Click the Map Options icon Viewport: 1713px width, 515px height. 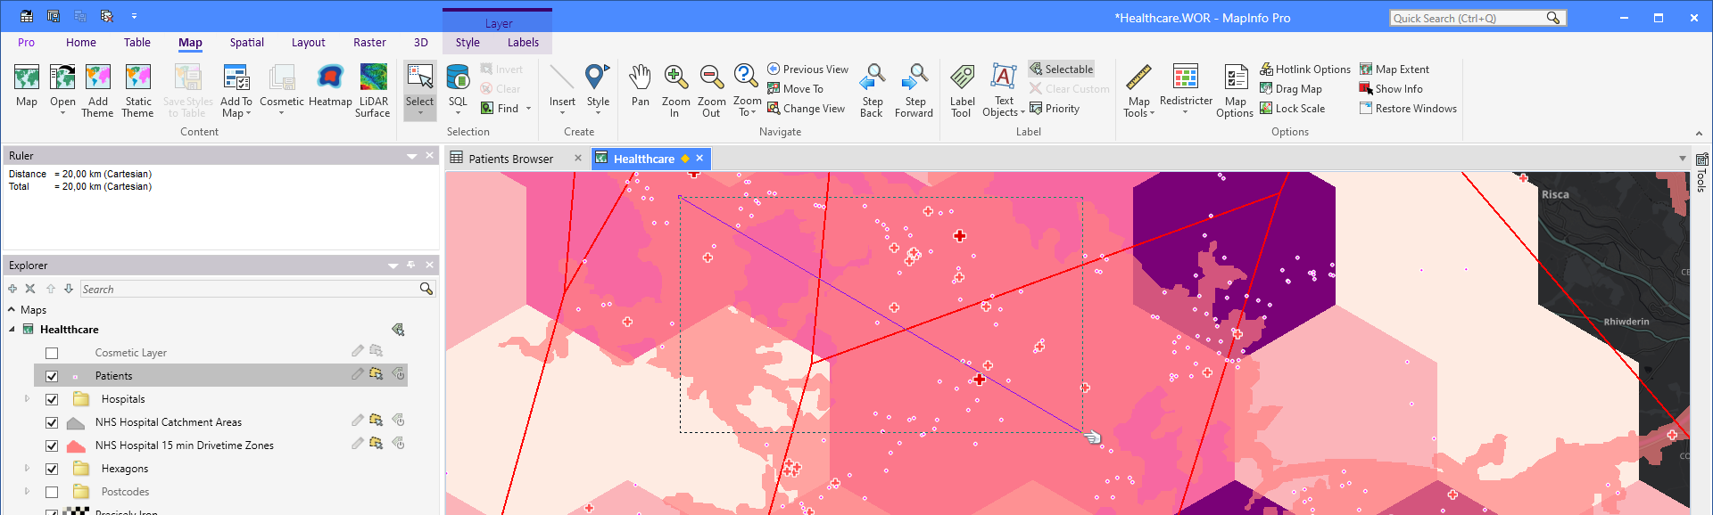[1236, 78]
